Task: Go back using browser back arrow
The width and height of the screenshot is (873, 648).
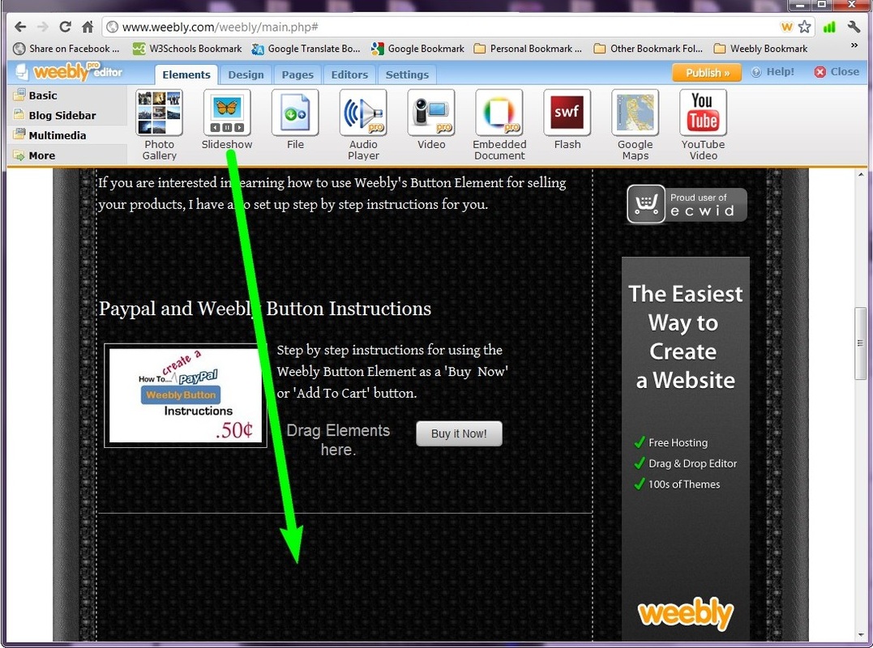Action: [20, 27]
